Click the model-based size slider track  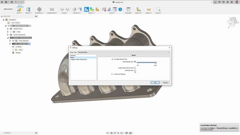[x=146, y=63]
